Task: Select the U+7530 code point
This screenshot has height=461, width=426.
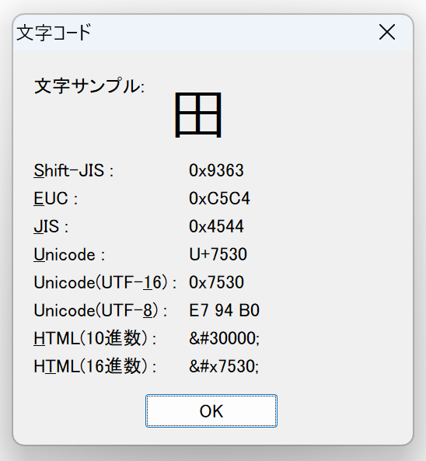Action: 218,254
